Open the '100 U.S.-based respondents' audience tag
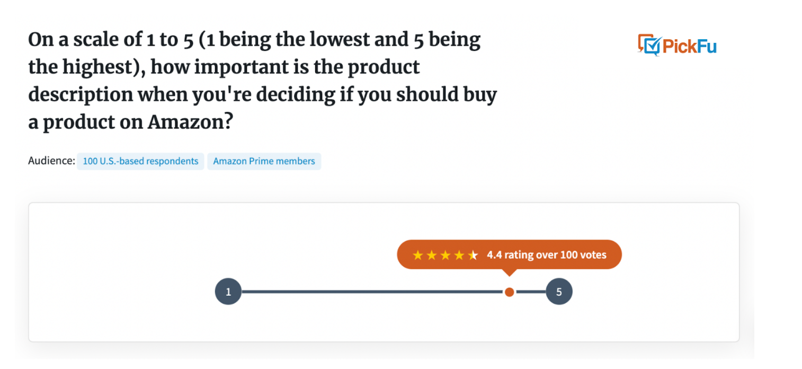Image resolution: width=802 pixels, height=369 pixels. click(140, 161)
